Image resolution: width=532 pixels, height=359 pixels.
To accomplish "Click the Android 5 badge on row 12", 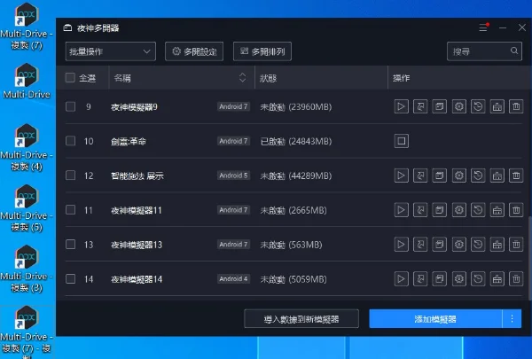I will [233, 176].
